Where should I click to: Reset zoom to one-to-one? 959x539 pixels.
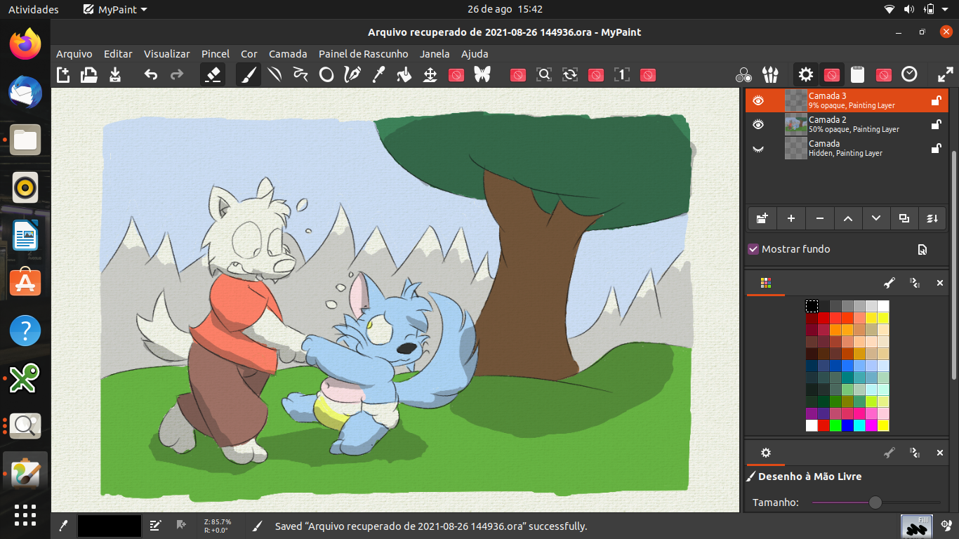(622, 74)
